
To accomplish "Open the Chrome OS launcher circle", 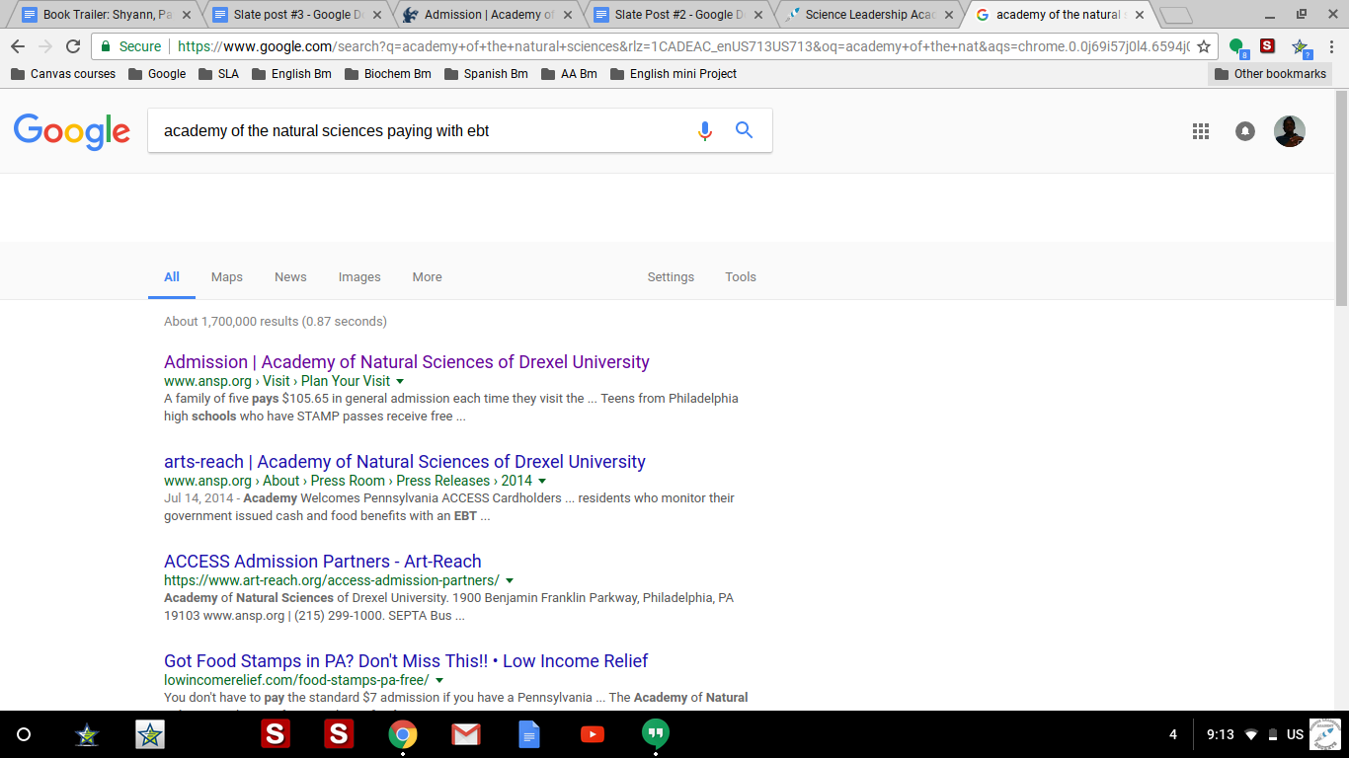I will 25,734.
